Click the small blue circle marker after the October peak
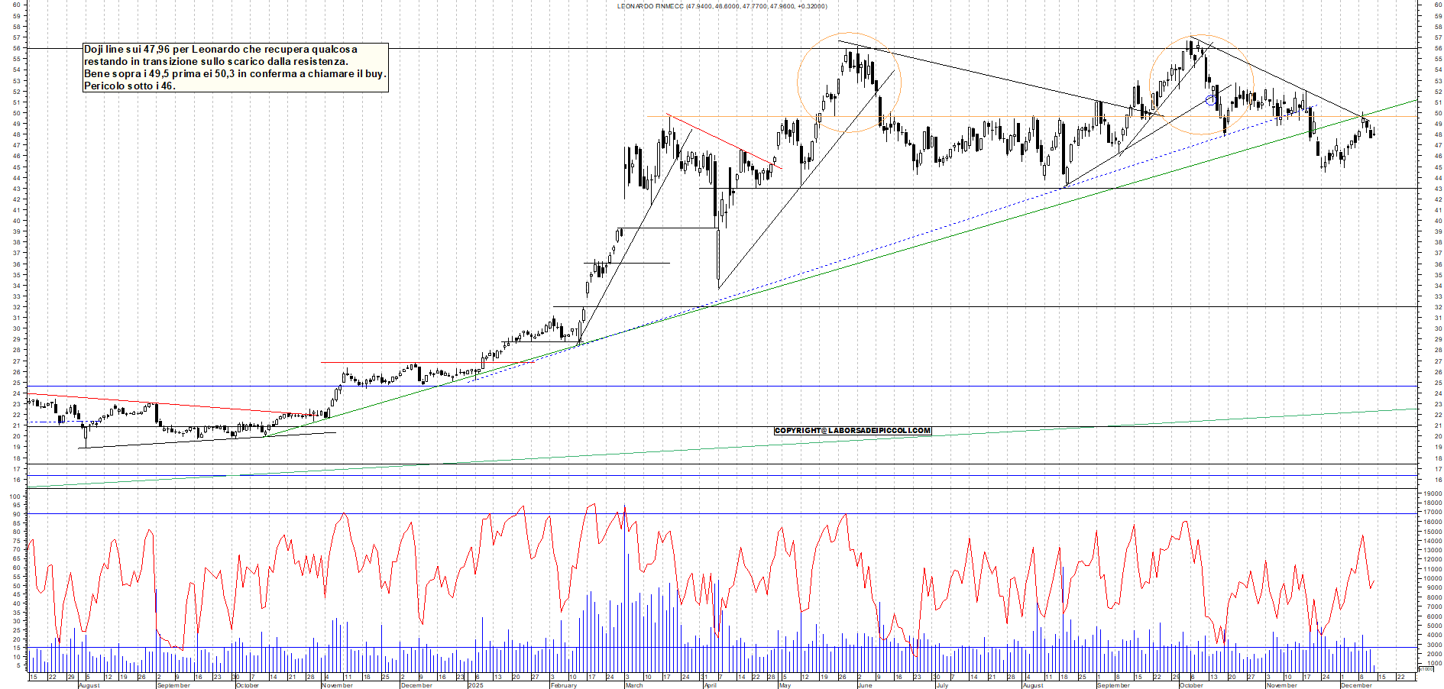 pyautogui.click(x=1210, y=100)
